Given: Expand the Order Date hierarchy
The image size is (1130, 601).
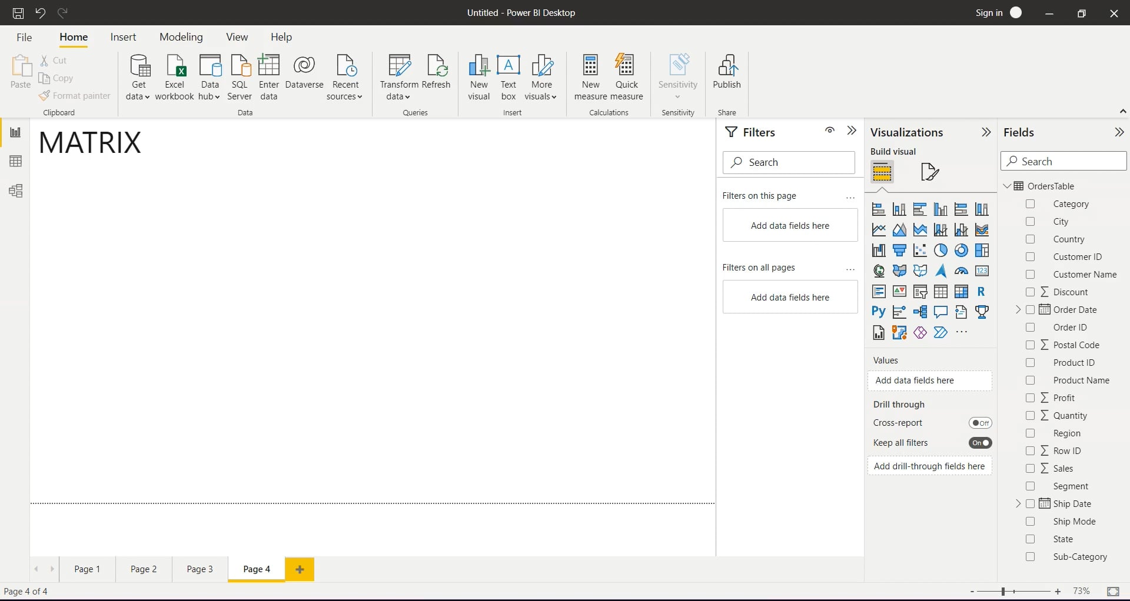Looking at the screenshot, I should 1018,310.
